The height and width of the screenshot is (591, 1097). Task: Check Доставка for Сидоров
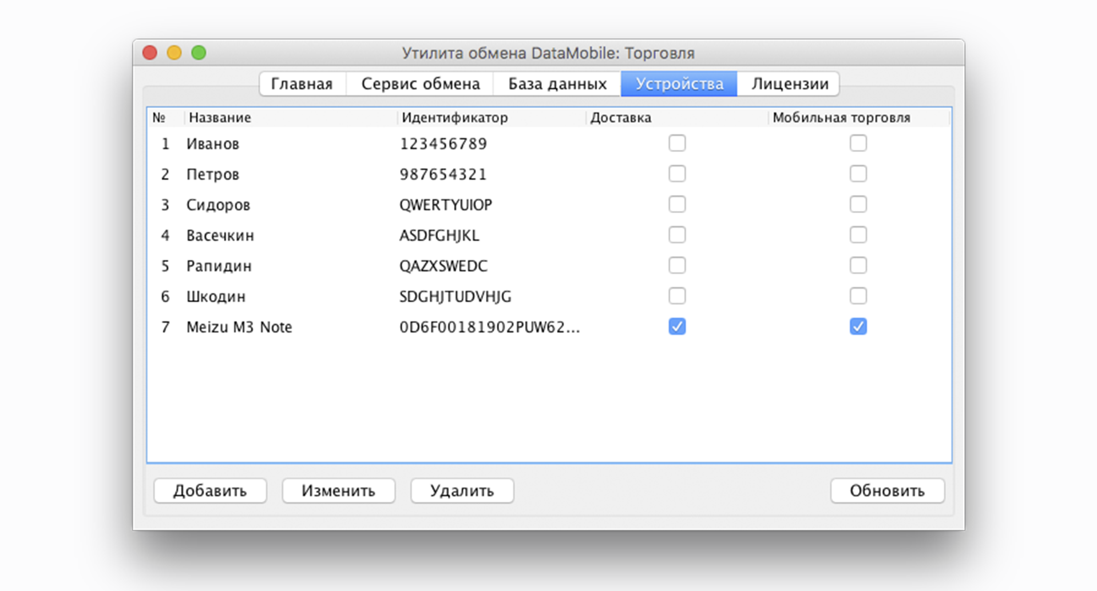tap(677, 204)
